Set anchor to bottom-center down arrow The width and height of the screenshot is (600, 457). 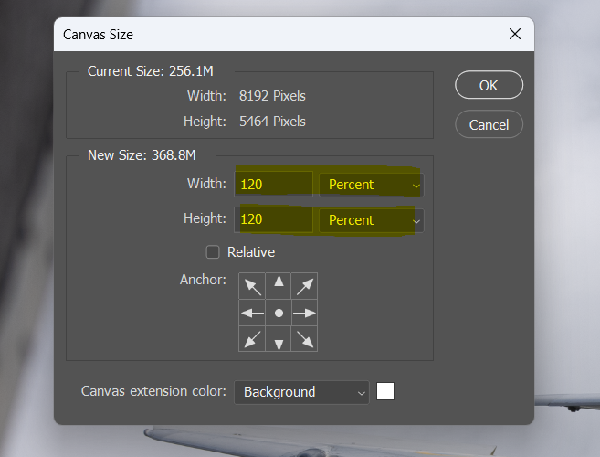(279, 339)
